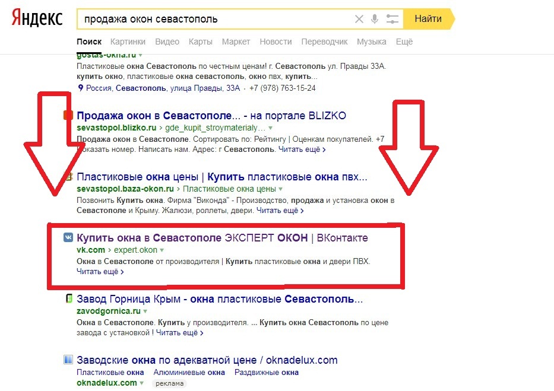Open the Музыка tab
Screen dimensions: 554x391
371,42
